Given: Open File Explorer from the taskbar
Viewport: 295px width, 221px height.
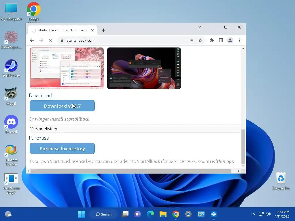Looking at the screenshot, I should click(x=163, y=214).
